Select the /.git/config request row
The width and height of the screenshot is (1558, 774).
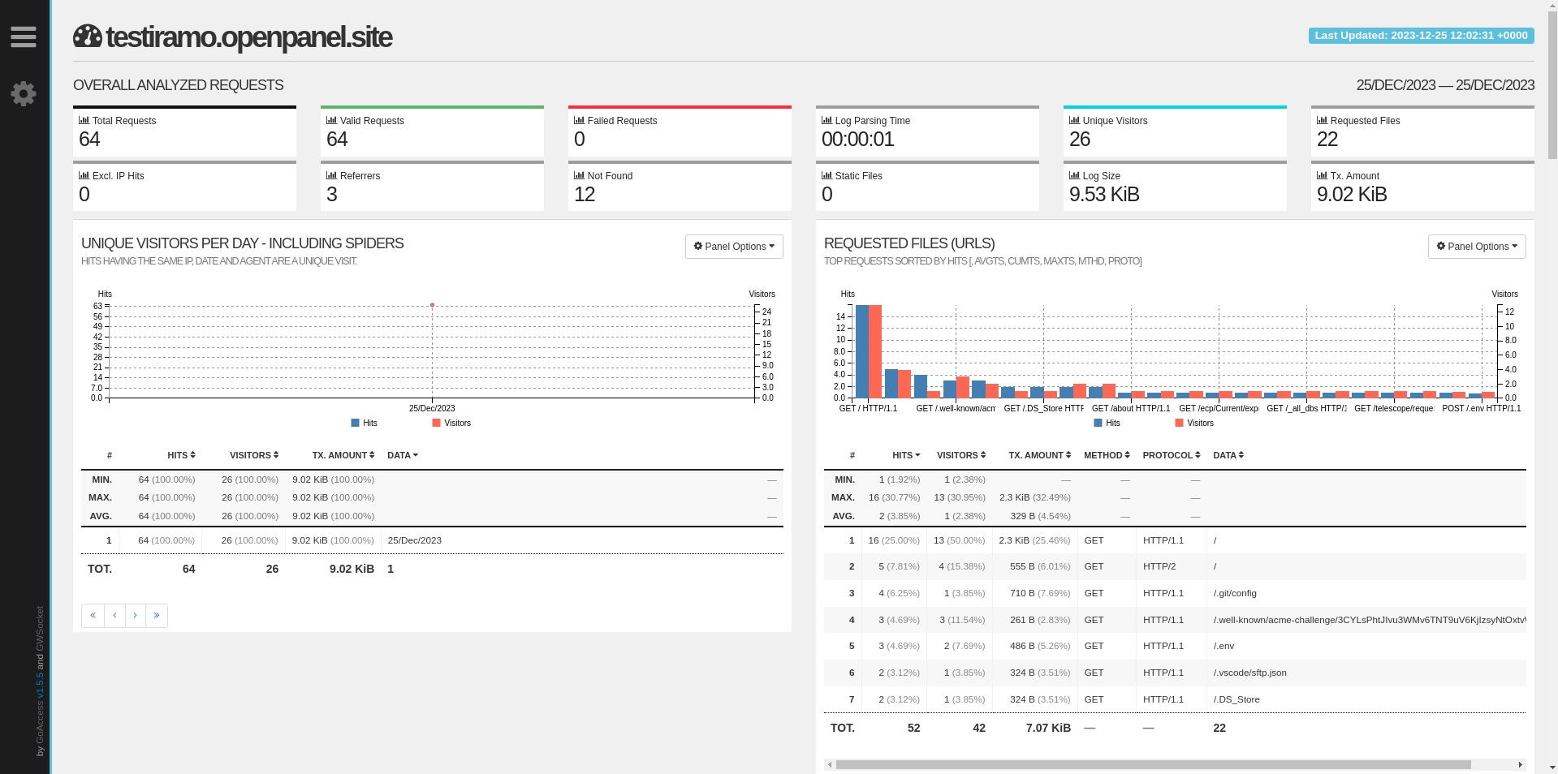click(1175, 593)
